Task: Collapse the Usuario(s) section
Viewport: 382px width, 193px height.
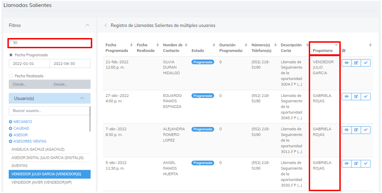Action: tap(83, 98)
